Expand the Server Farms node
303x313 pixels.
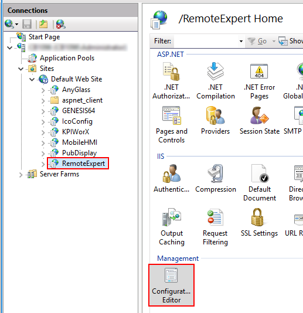(21, 175)
